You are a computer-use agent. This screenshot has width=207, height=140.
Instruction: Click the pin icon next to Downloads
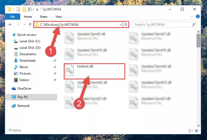(55, 61)
